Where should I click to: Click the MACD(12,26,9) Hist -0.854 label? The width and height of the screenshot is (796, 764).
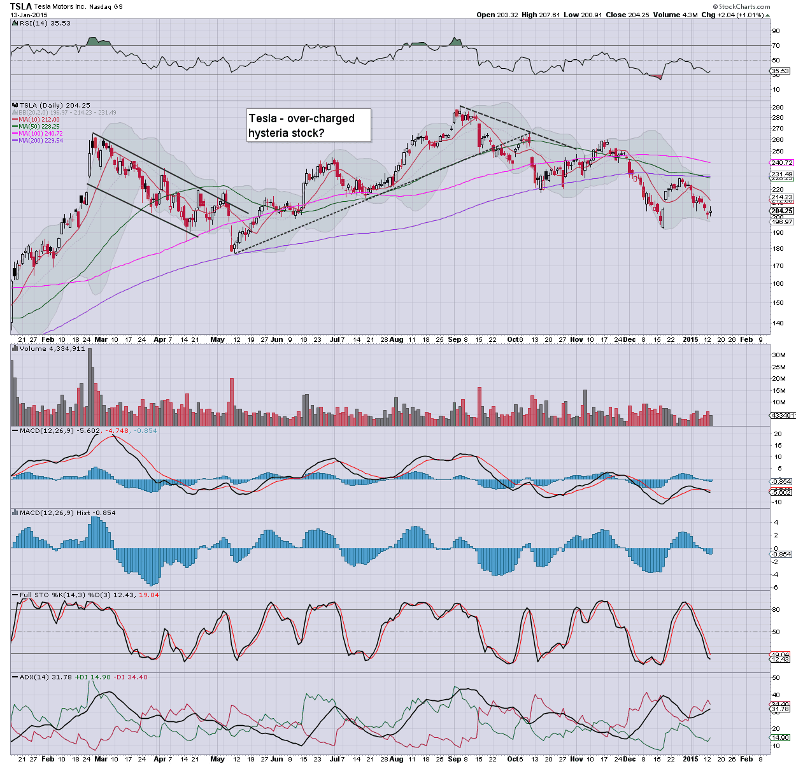tap(64, 513)
